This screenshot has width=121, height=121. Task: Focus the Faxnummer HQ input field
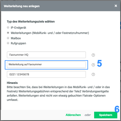tap(46, 55)
